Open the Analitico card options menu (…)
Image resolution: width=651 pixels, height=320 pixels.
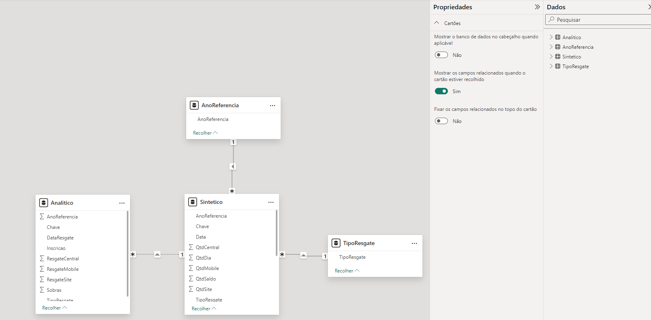click(x=122, y=203)
